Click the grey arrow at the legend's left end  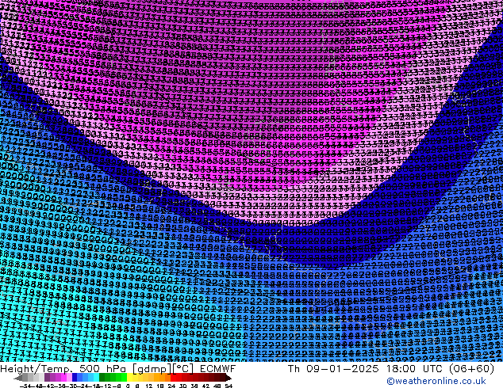click(18, 378)
